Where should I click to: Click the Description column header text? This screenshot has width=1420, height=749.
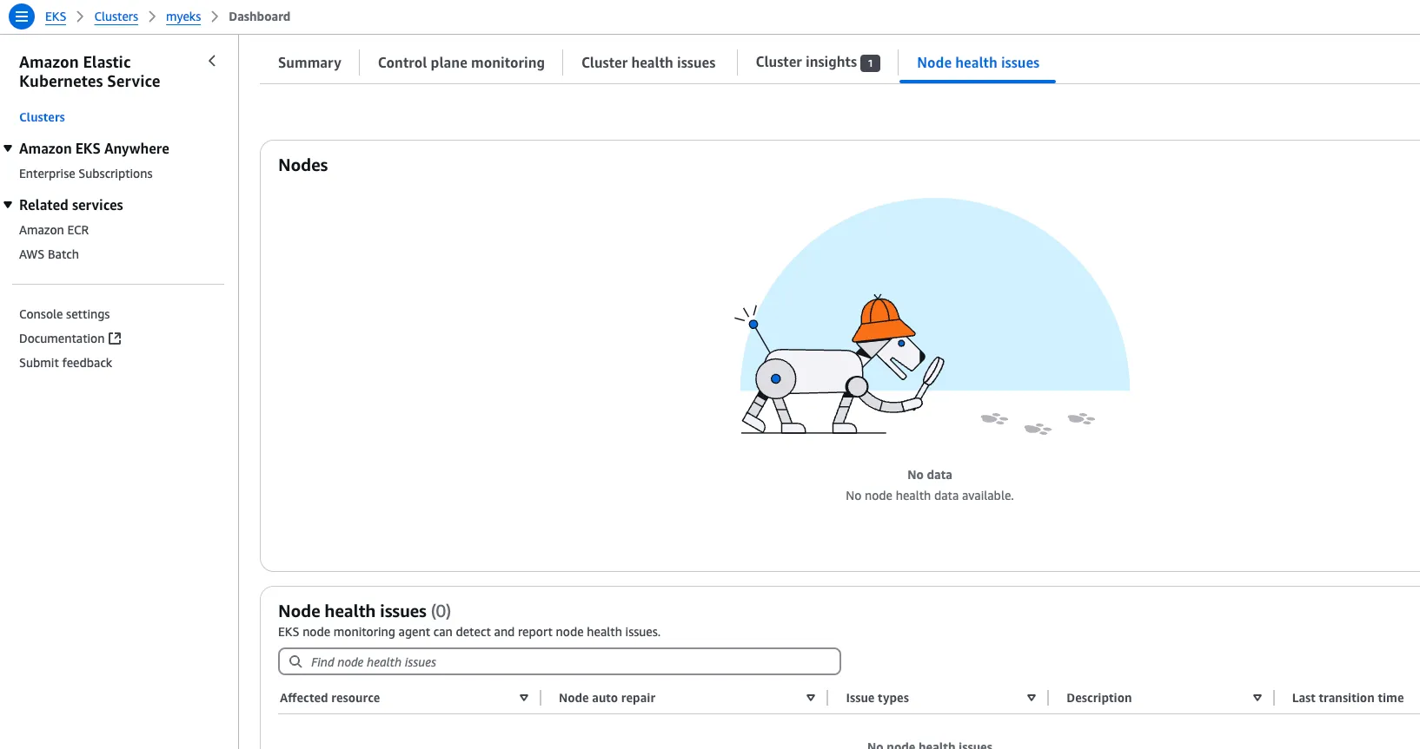tap(1098, 698)
